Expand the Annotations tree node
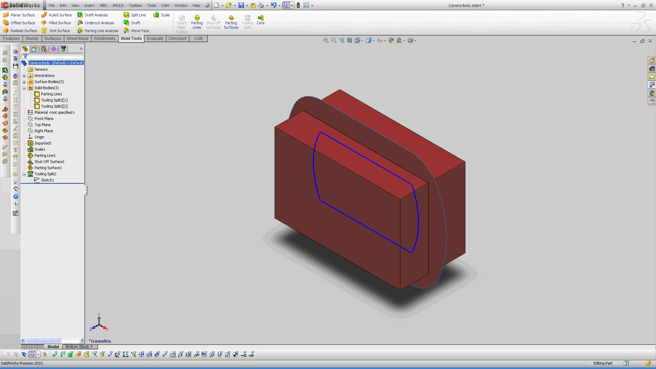 pos(24,76)
